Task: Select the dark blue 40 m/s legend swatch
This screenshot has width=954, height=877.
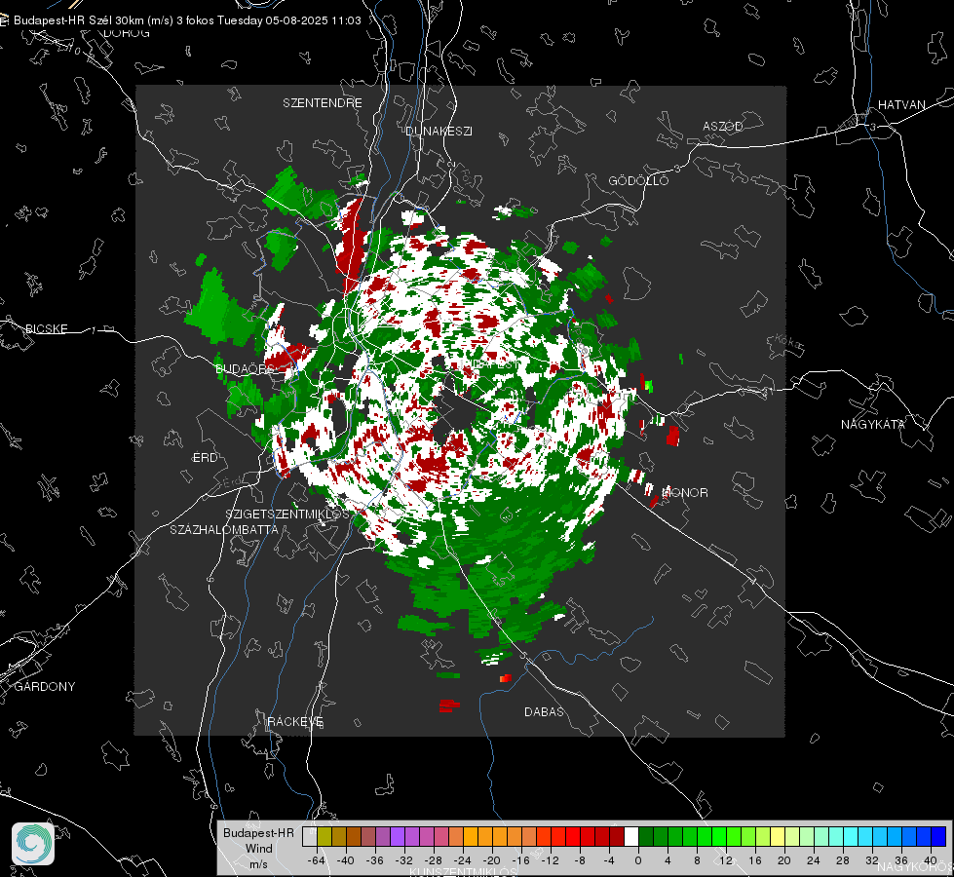Action: pyautogui.click(x=938, y=837)
